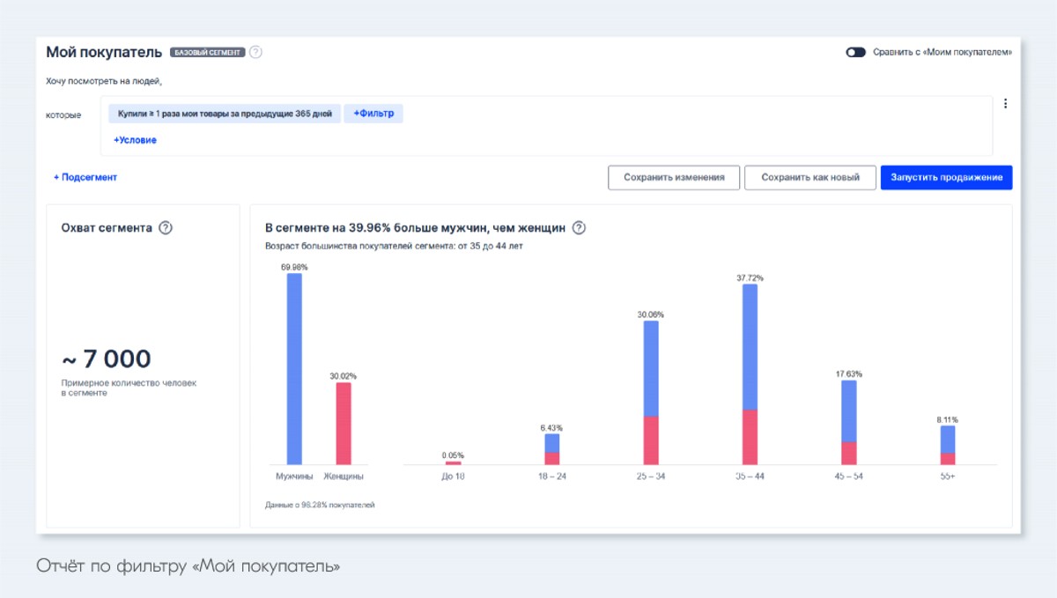The width and height of the screenshot is (1057, 598).
Task: Click the 30.06% value label
Action: [651, 314]
